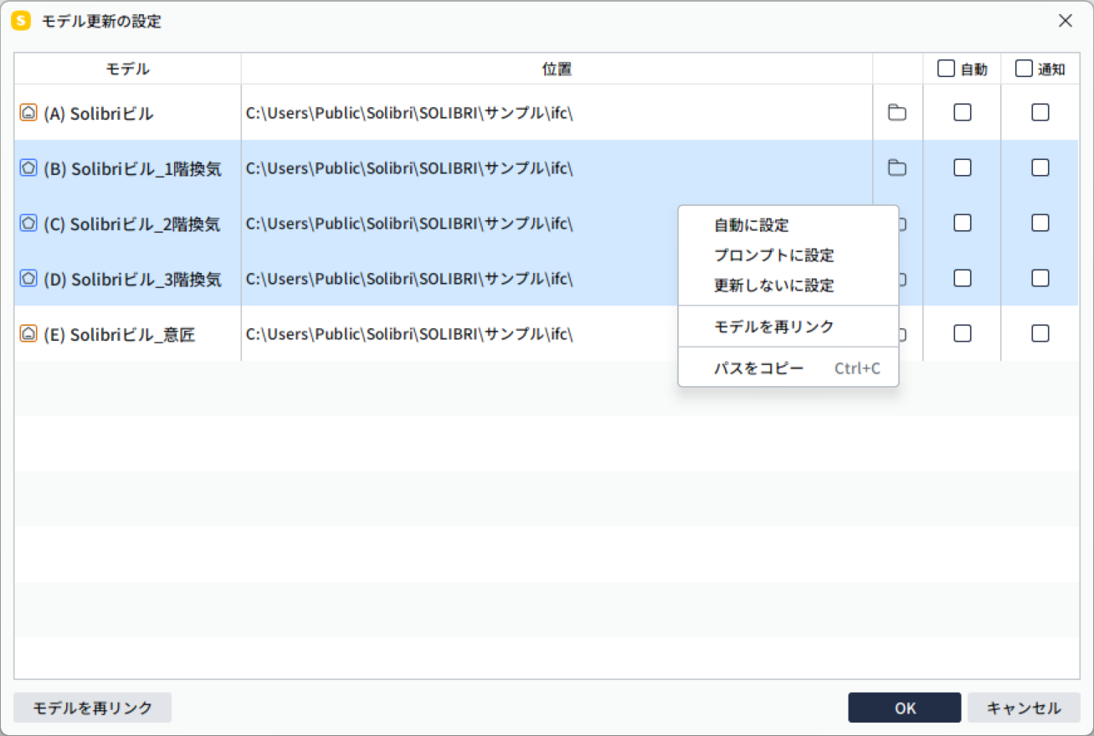The height and width of the screenshot is (736, 1094).
Task: Toggle the 自動 header checkbox
Action: click(x=946, y=69)
